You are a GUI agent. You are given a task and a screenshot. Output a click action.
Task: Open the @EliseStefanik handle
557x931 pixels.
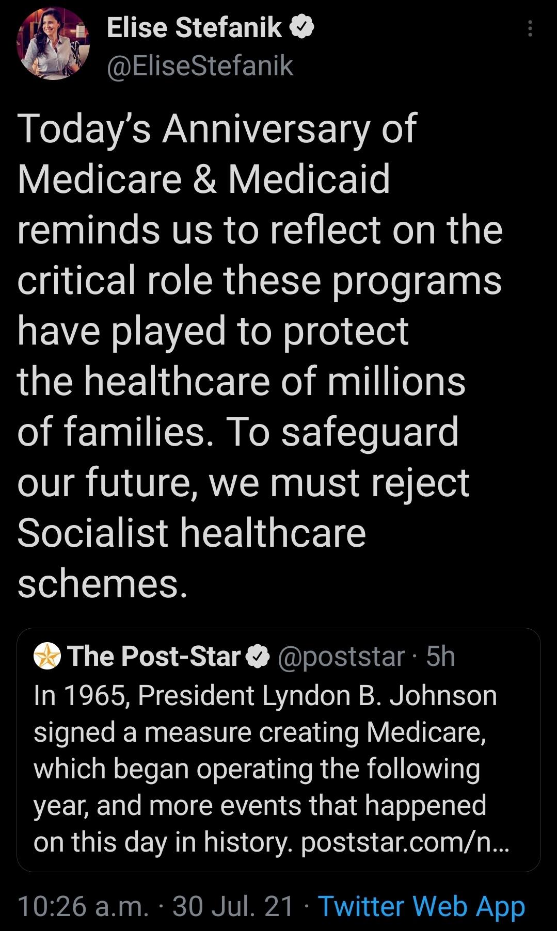pos(200,66)
